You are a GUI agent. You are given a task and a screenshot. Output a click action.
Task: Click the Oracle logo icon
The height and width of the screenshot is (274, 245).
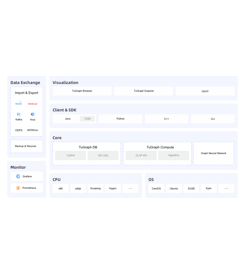(32, 104)
